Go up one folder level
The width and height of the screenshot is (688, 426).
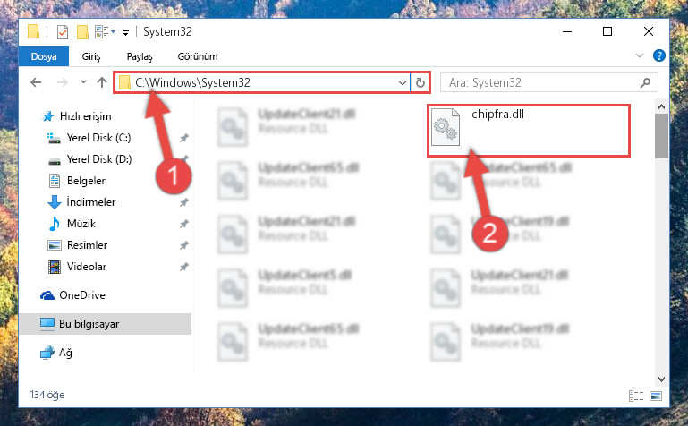[x=102, y=82]
